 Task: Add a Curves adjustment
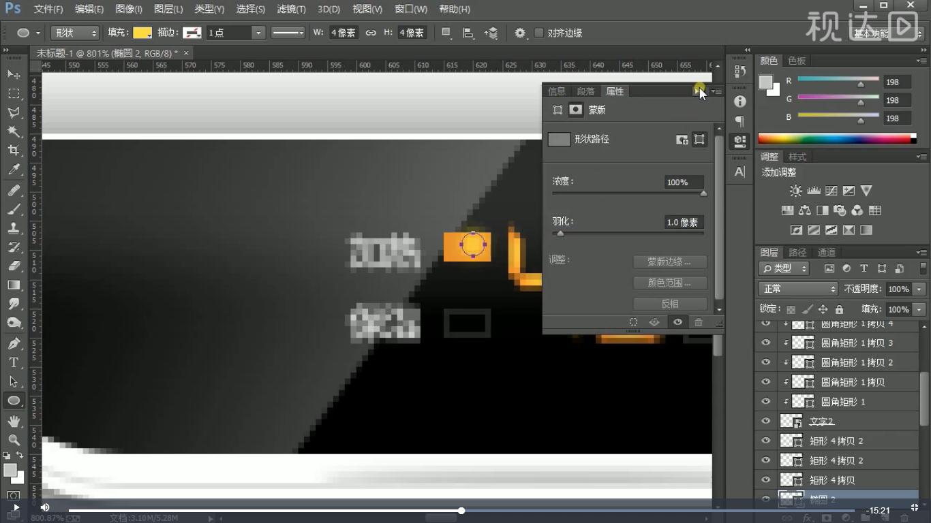coord(831,191)
